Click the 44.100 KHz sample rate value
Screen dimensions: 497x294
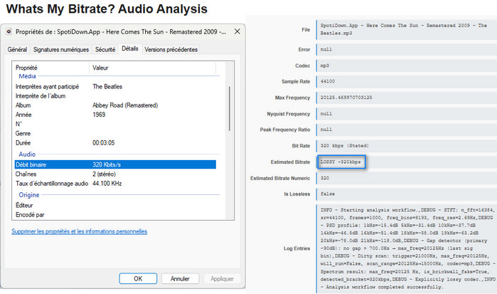(x=107, y=184)
